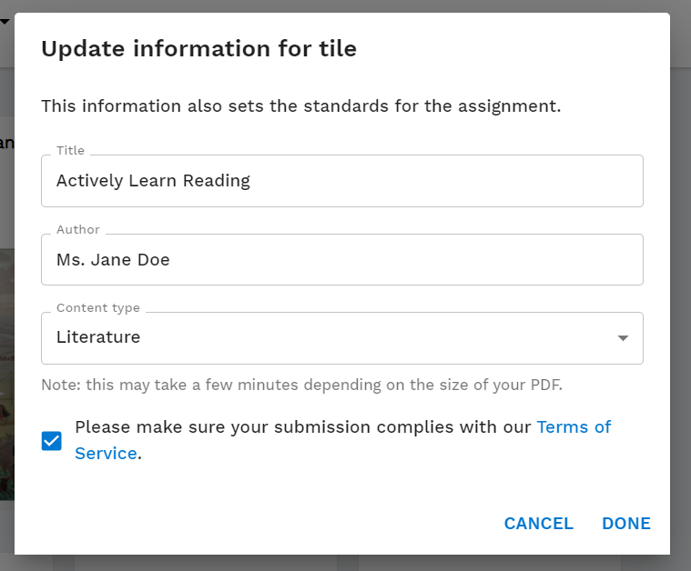The height and width of the screenshot is (571, 691).
Task: Click the 'Terms of' hyperlink text
Action: tap(574, 427)
